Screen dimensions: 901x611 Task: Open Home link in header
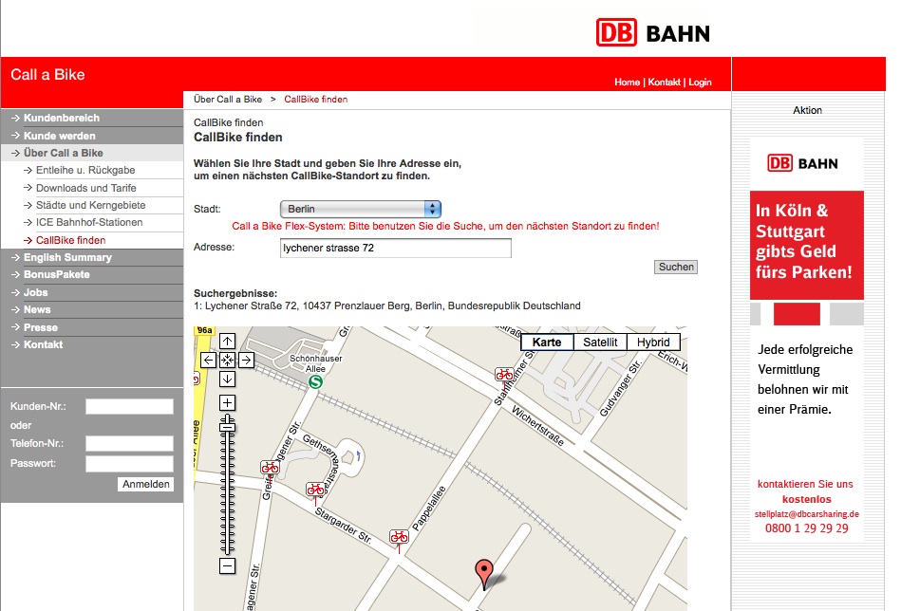[x=627, y=83]
